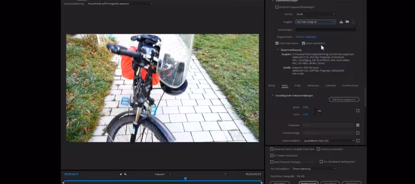Click the set out point marker icon
The width and height of the screenshot is (415, 184).
[125, 174]
